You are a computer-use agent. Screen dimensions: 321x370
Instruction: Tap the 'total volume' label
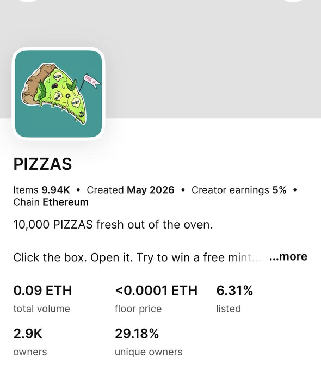point(42,309)
